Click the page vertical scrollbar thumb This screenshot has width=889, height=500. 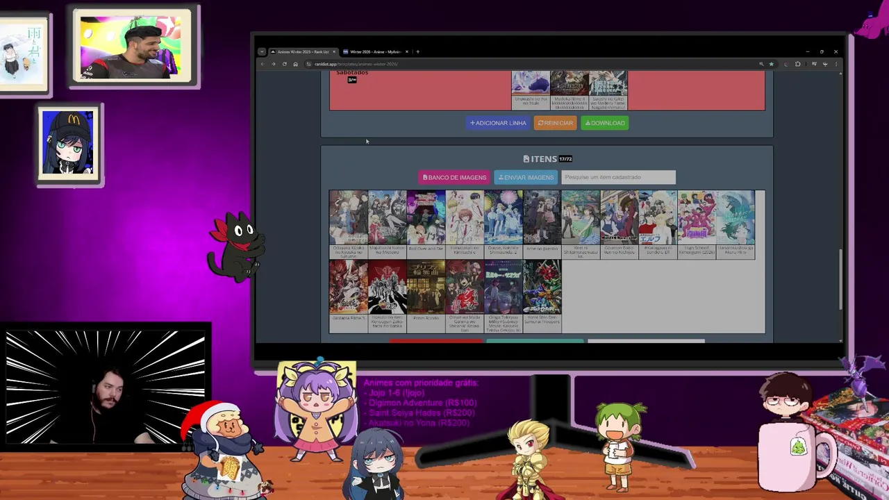coord(841,279)
